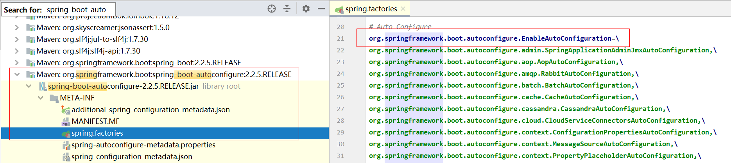Click the EnableAutoConfiguration key line
The image size is (731, 163).
coord(494,38)
